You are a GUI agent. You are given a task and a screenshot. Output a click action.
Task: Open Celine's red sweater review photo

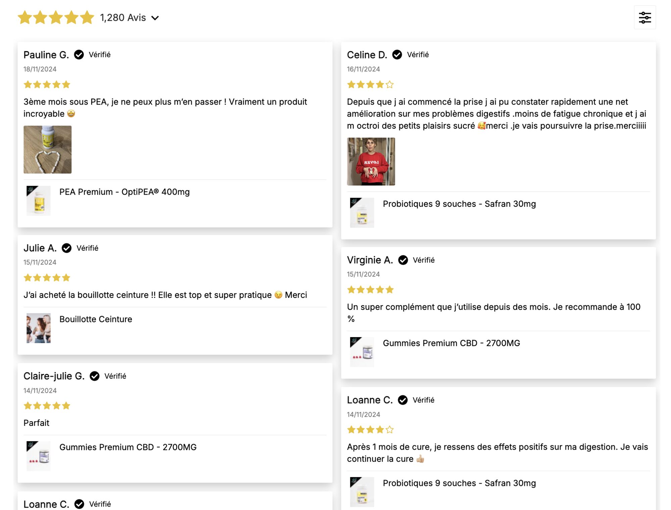371,162
